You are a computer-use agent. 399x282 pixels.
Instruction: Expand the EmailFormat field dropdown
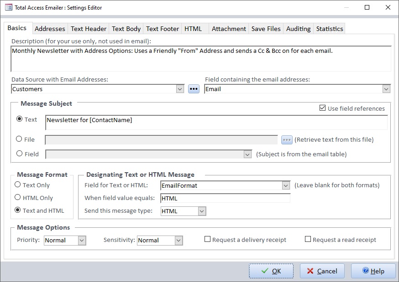tap(286, 185)
